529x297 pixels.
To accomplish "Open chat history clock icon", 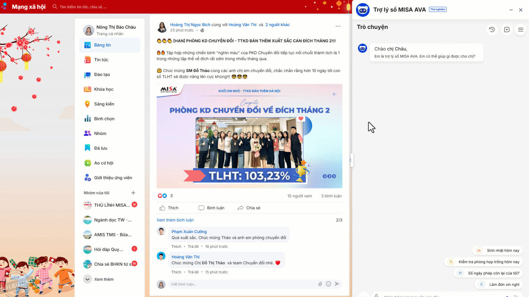I will [492, 29].
